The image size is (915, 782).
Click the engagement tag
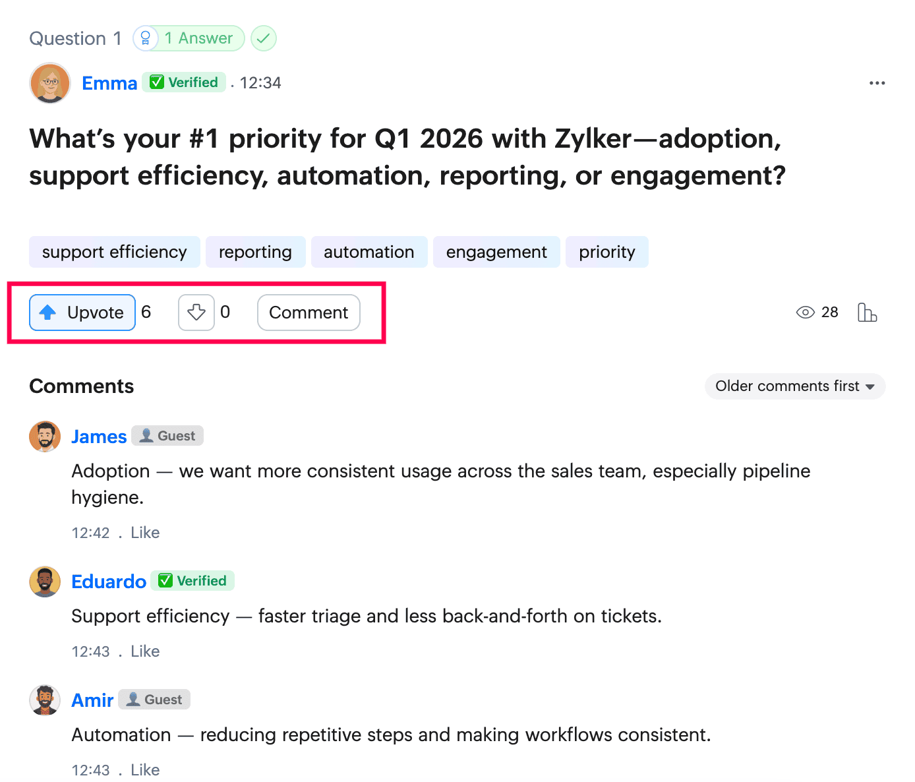[496, 252]
